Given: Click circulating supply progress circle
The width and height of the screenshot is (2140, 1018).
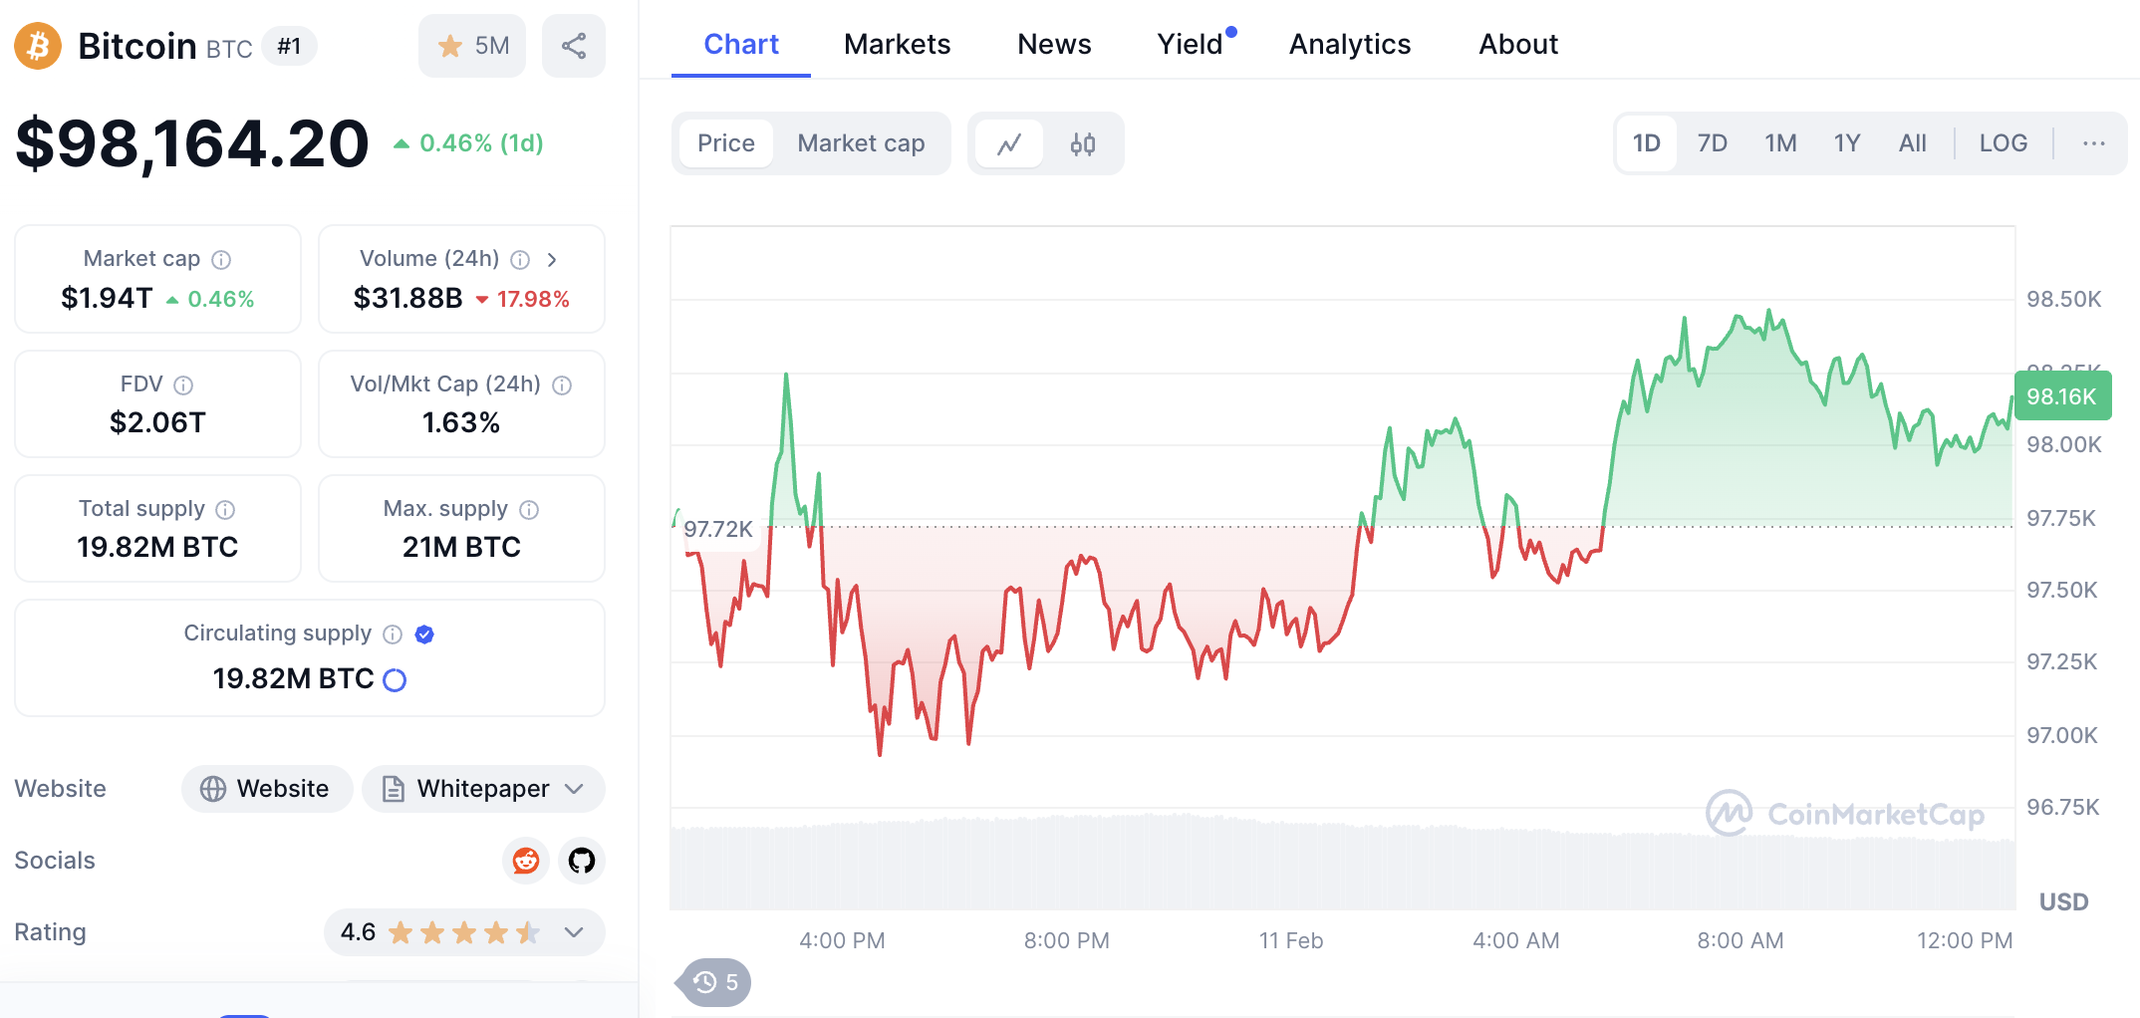Looking at the screenshot, I should tap(395, 680).
